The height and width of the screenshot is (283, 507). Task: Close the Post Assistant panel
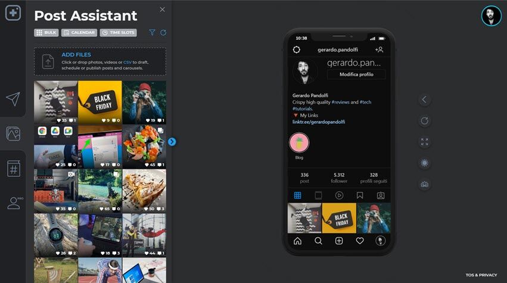click(x=162, y=10)
